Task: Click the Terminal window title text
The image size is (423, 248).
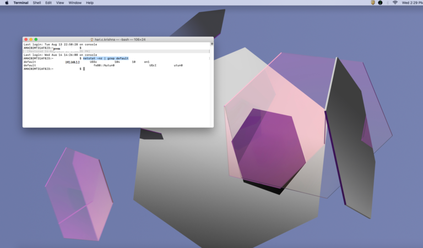Action: [120, 40]
